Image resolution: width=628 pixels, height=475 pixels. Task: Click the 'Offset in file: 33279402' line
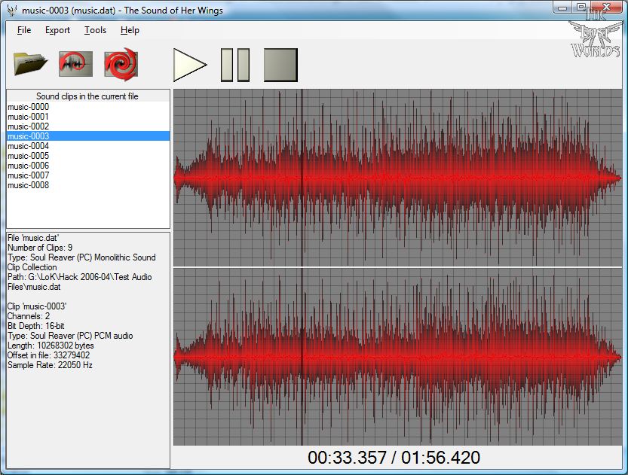(48, 355)
